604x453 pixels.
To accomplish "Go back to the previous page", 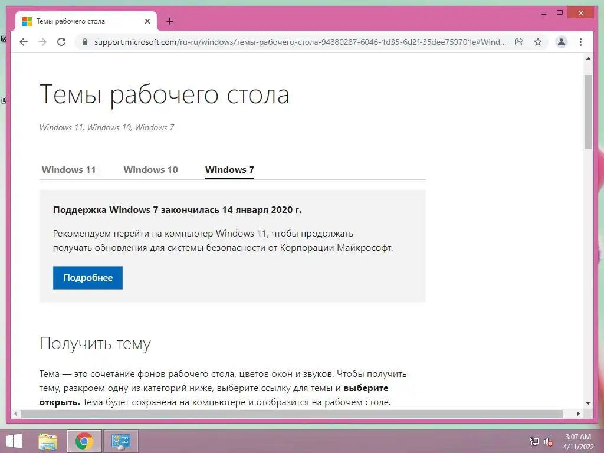I will [24, 42].
